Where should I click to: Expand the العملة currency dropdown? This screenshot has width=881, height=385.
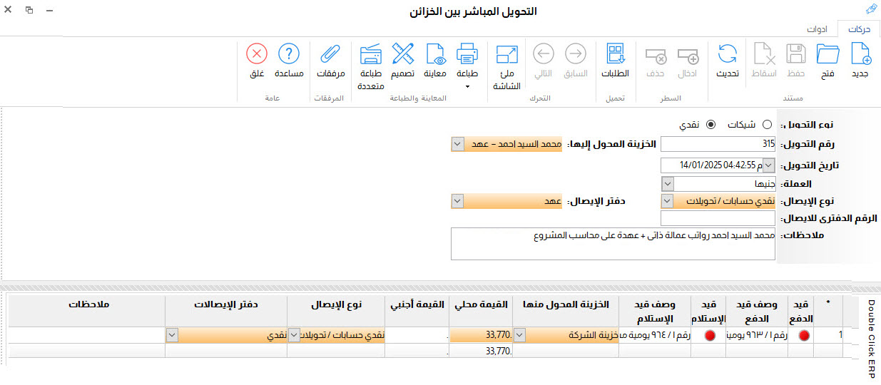pyautogui.click(x=668, y=183)
